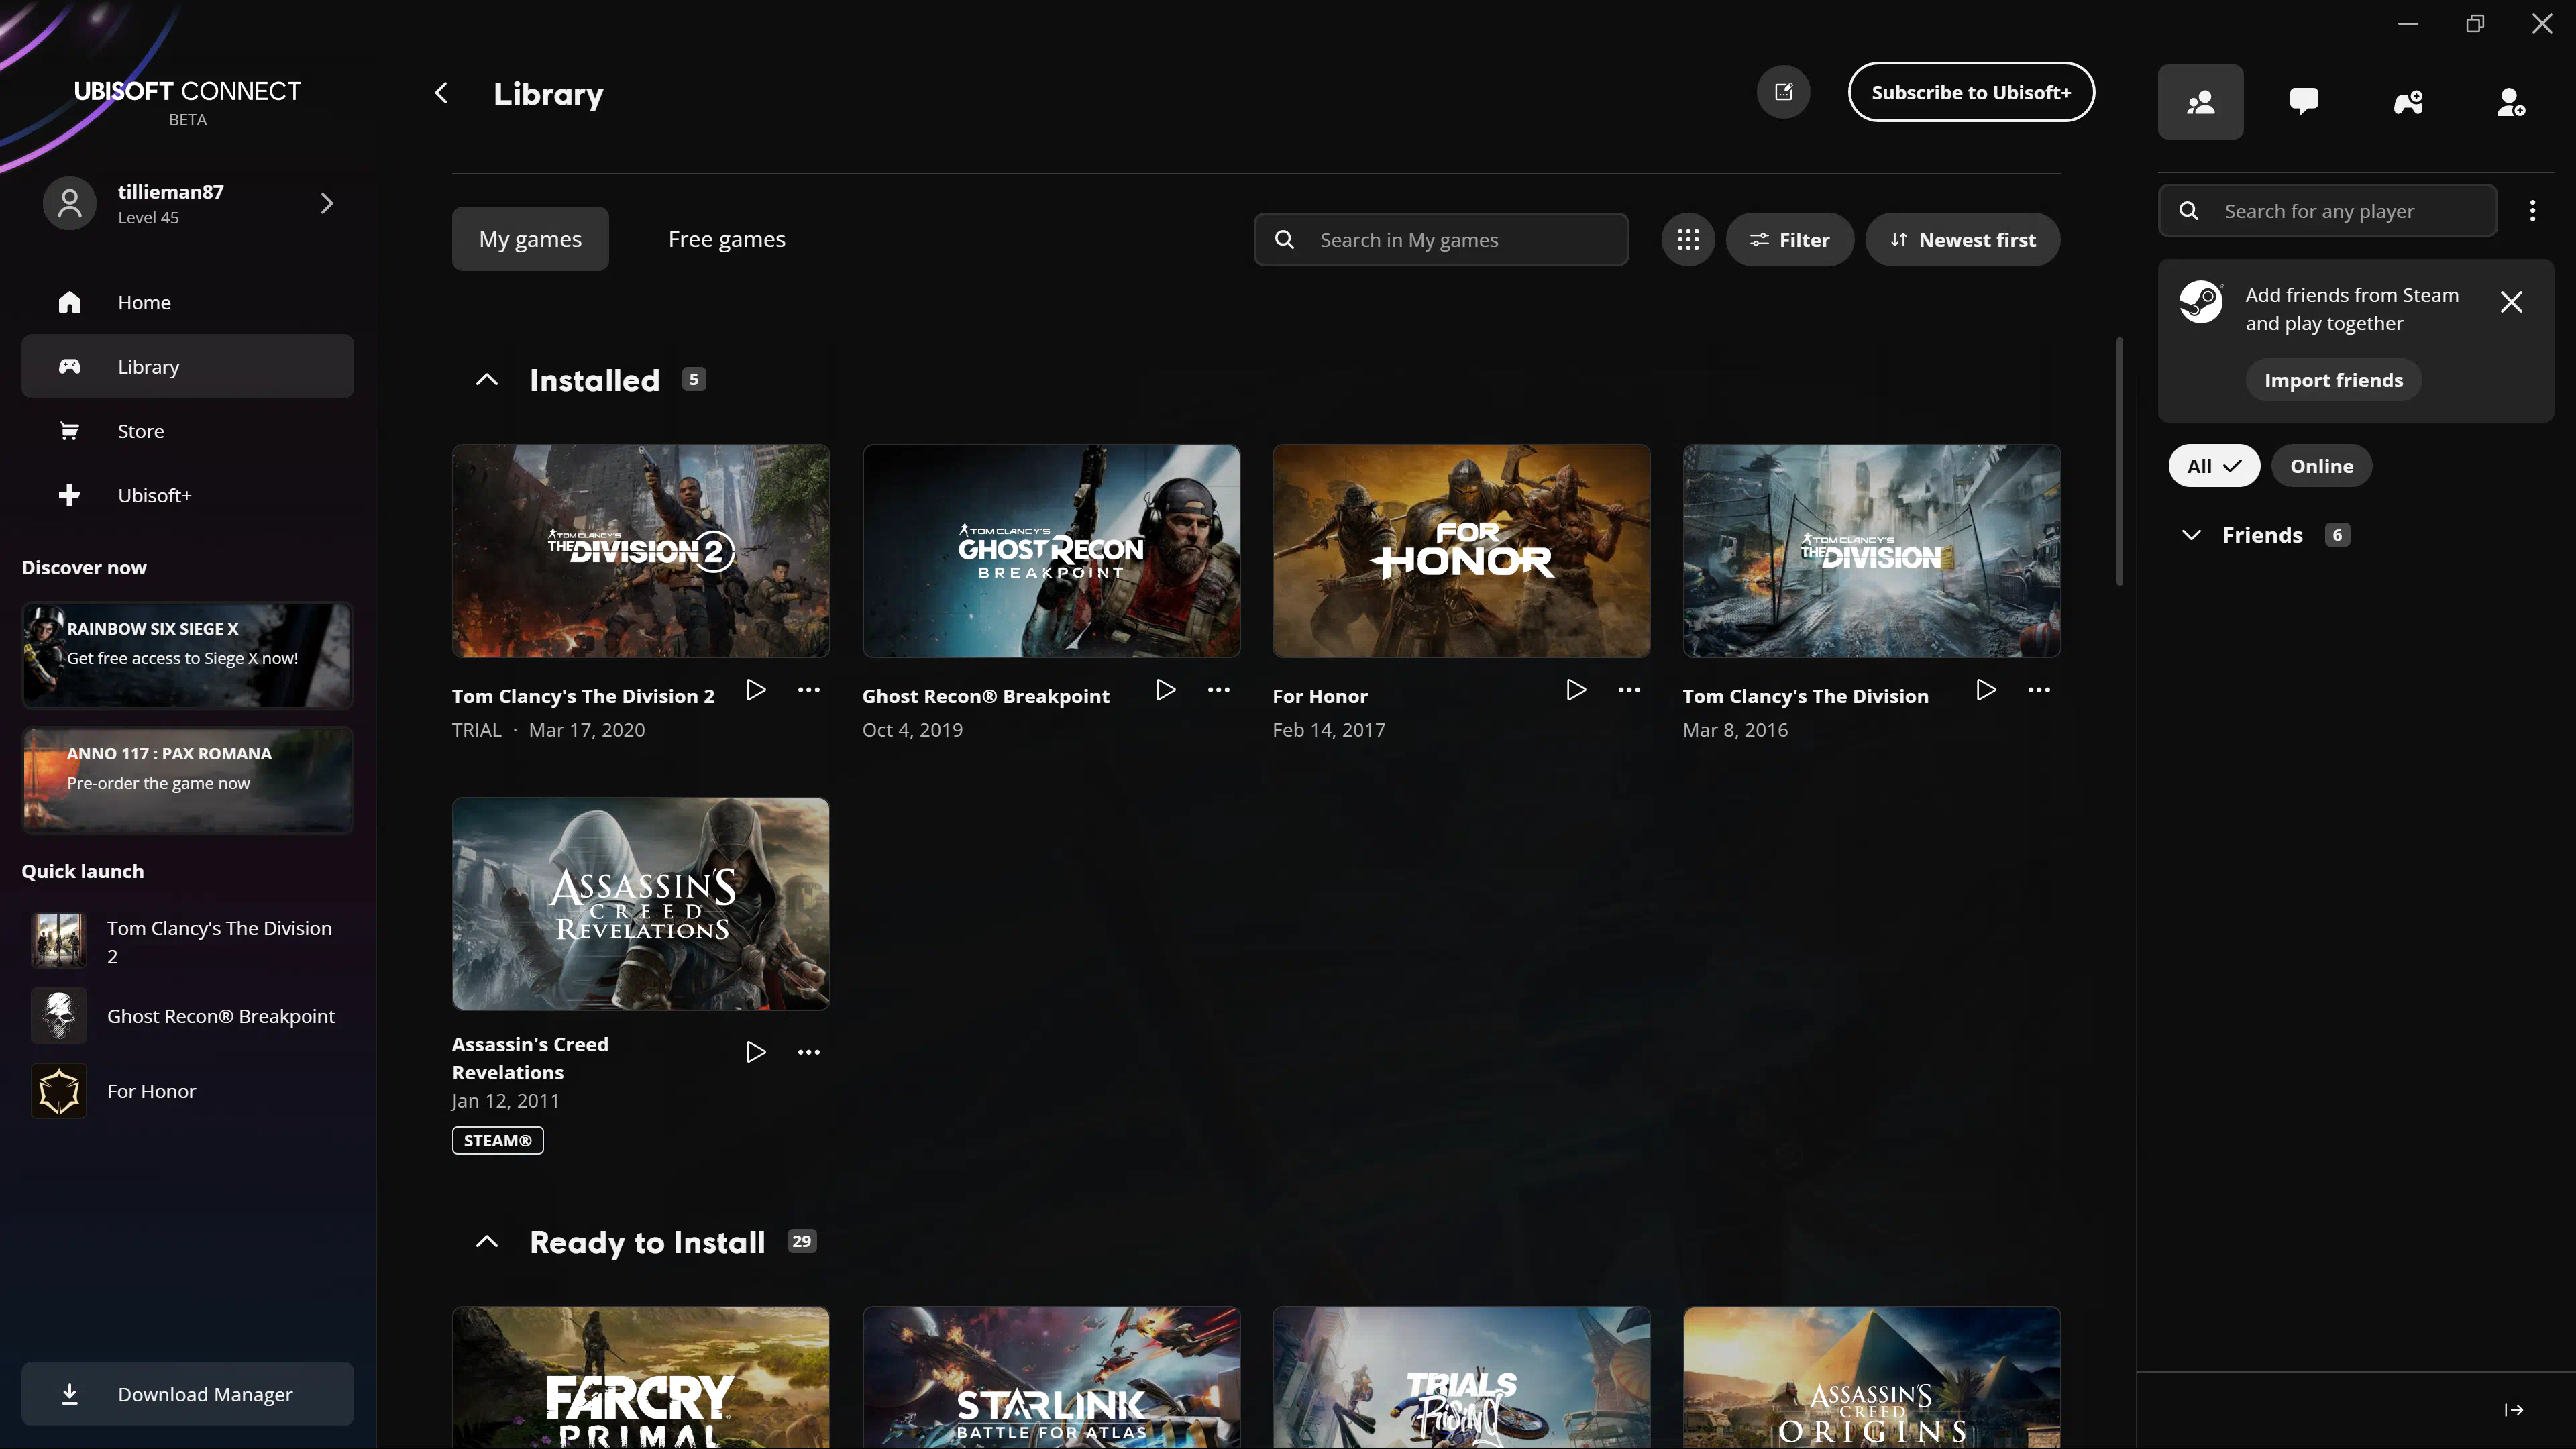Image resolution: width=2576 pixels, height=1449 pixels.
Task: Open more options for Tom Clancy's The Division
Action: [2039, 690]
